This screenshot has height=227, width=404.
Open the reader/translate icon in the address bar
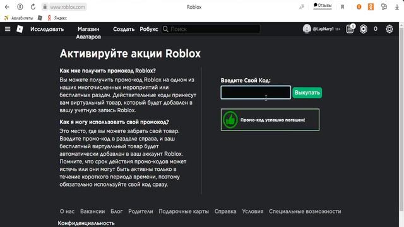[302, 7]
